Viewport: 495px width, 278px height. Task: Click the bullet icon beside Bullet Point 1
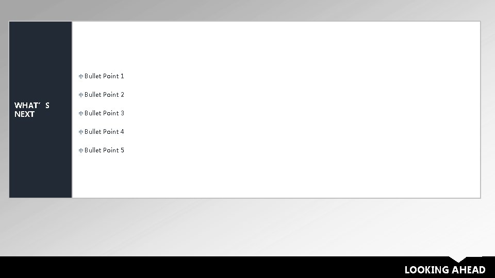point(81,76)
